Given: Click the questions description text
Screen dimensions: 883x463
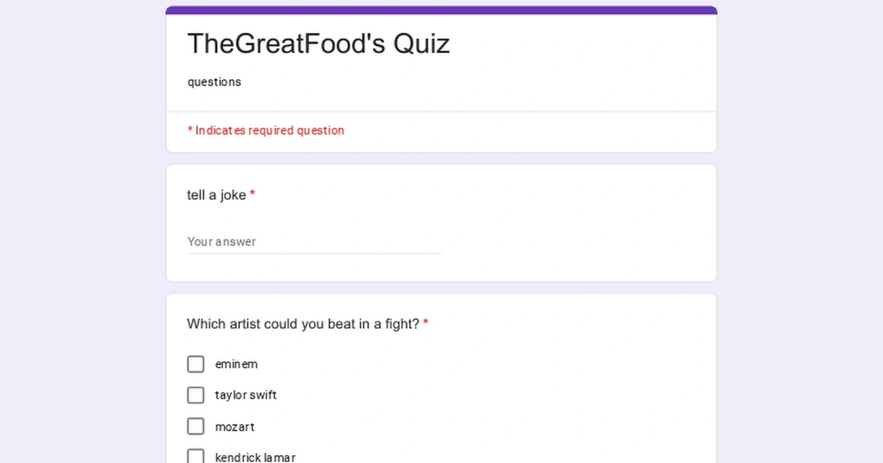Looking at the screenshot, I should (214, 82).
